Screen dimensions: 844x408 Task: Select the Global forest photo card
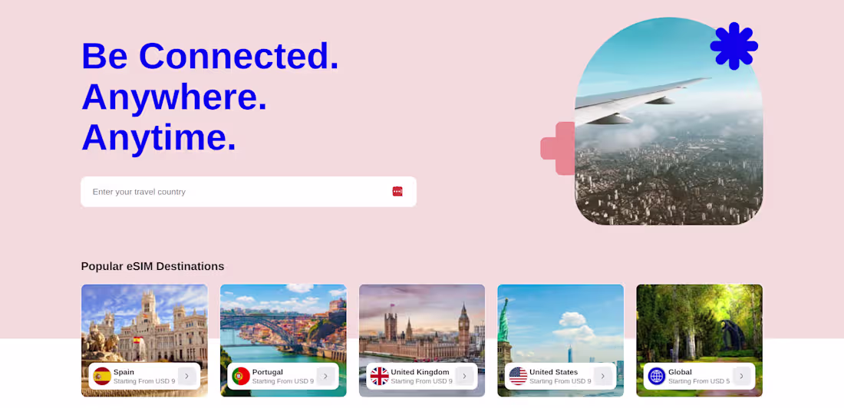click(x=699, y=323)
